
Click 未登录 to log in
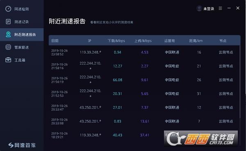(x=209, y=9)
